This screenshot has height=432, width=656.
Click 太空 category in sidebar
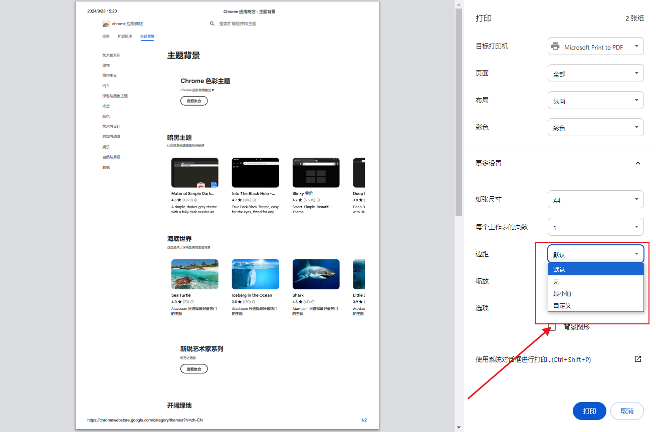(106, 106)
